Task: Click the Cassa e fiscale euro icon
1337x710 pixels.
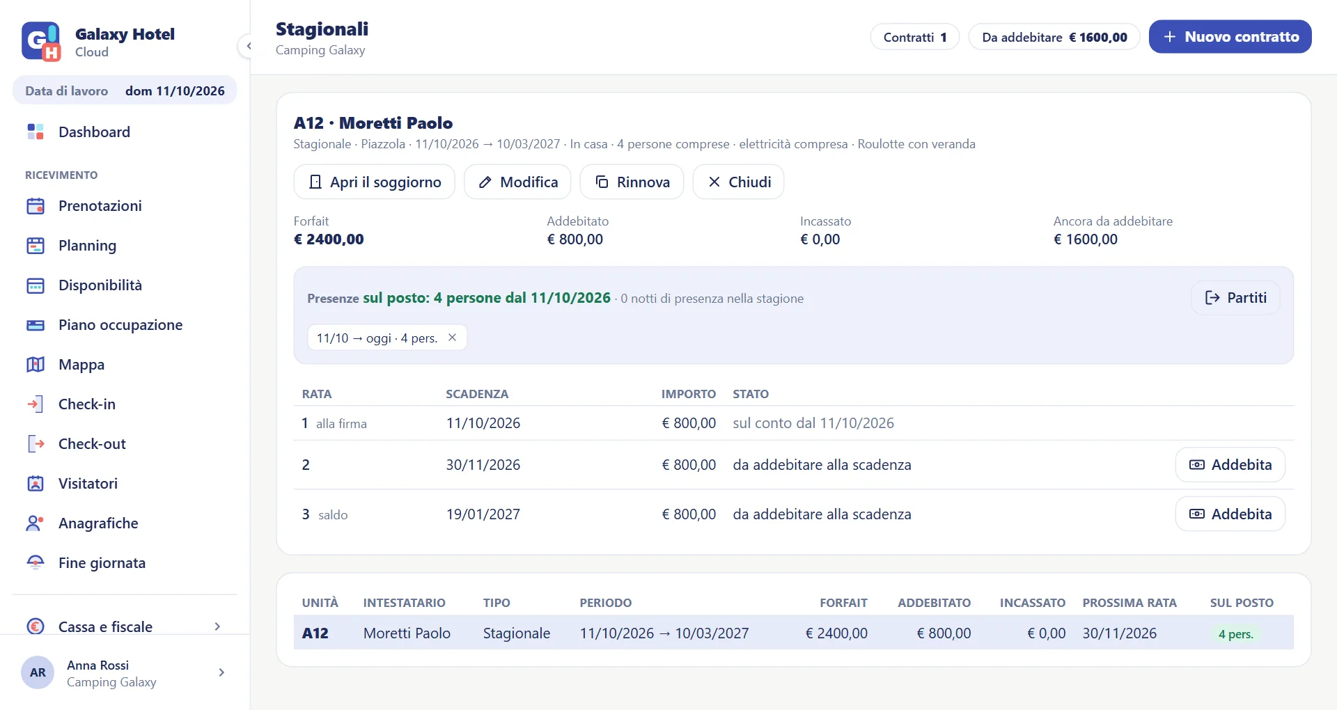Action: click(x=36, y=626)
